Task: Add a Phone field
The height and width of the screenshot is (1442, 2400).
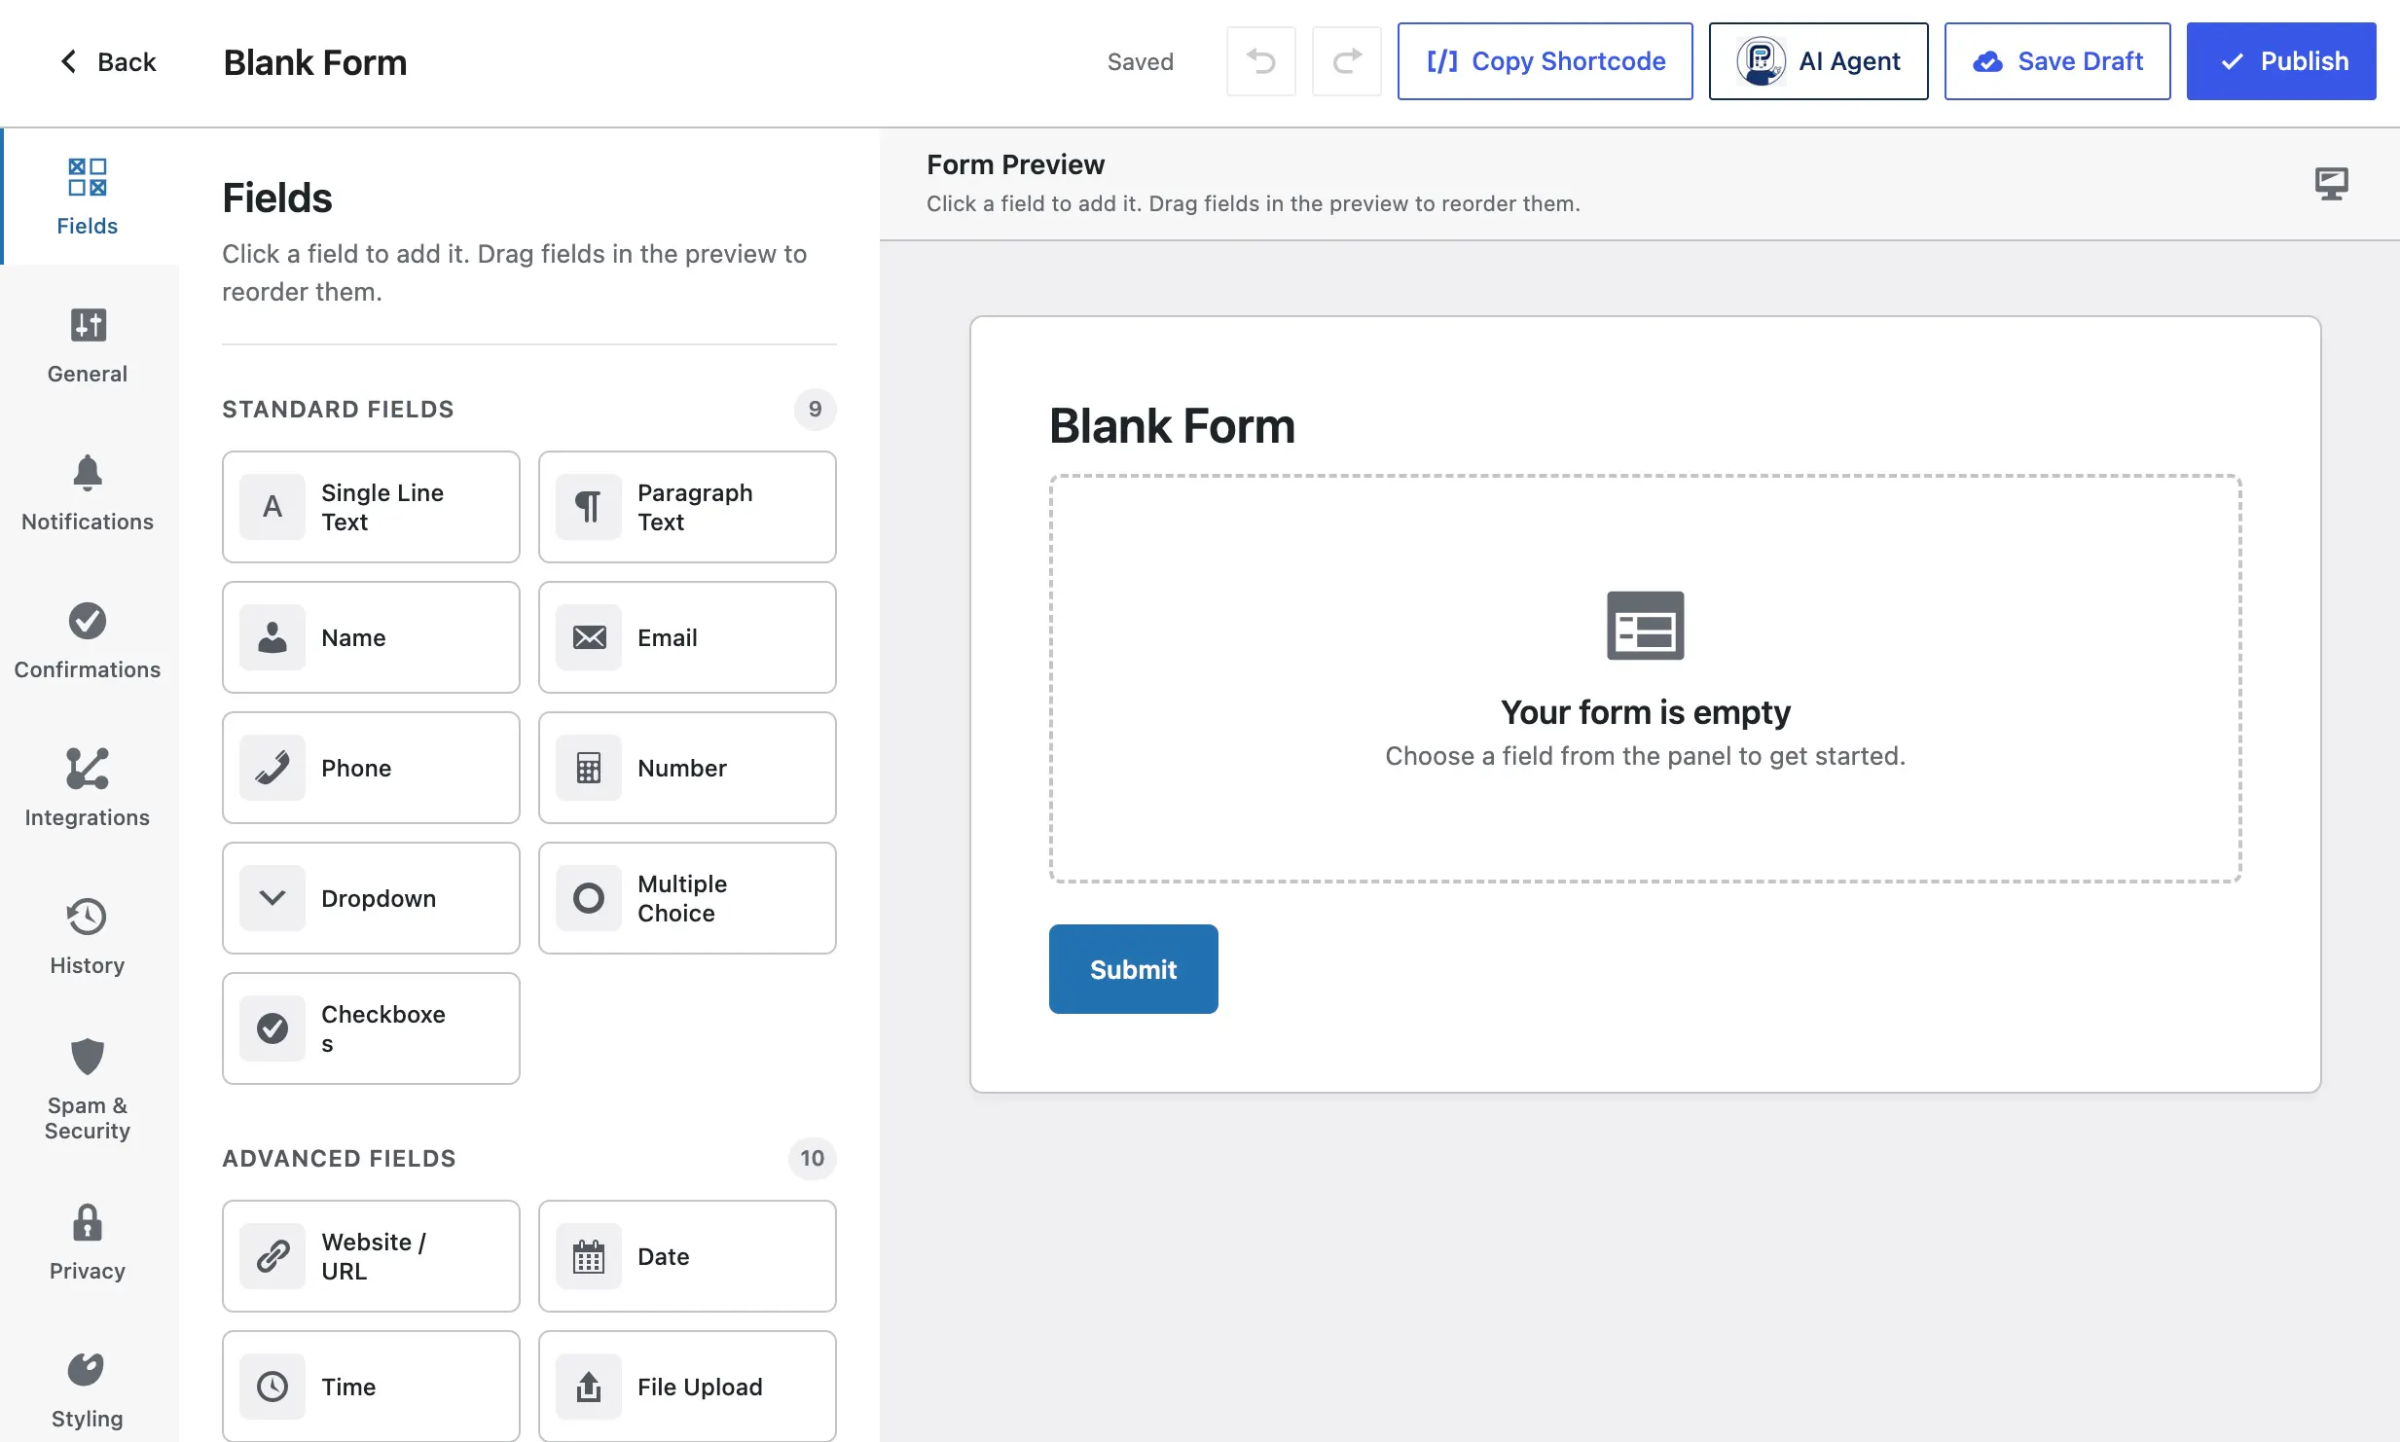Action: pos(371,768)
